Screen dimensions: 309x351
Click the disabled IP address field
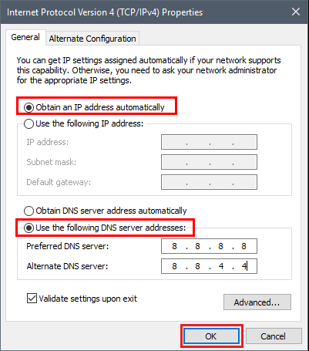[x=209, y=142]
